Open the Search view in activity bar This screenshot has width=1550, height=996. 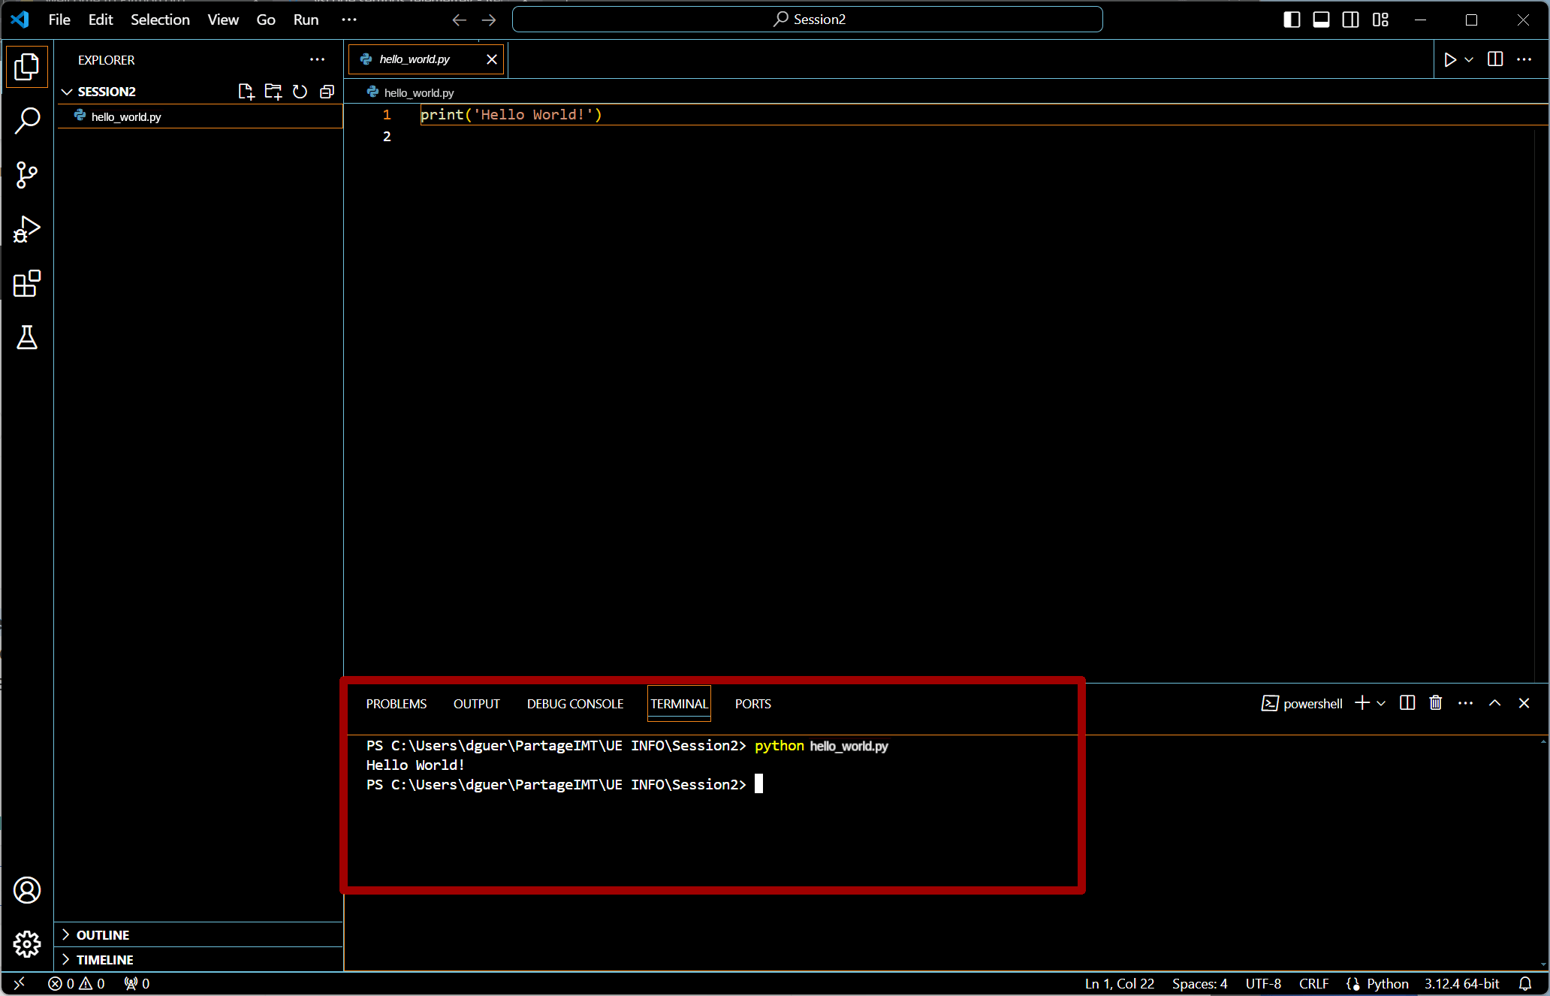click(27, 120)
